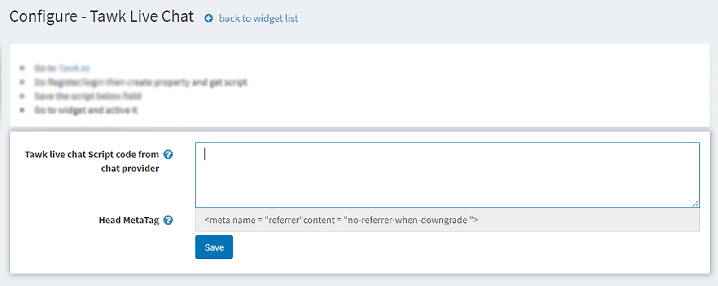Click the bullet before 'Go to Tawk.to'
This screenshot has width=718, height=286.
coord(22,68)
